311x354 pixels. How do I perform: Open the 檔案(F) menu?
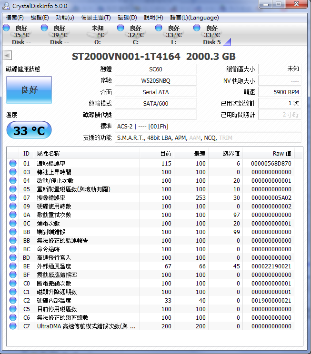(15, 18)
